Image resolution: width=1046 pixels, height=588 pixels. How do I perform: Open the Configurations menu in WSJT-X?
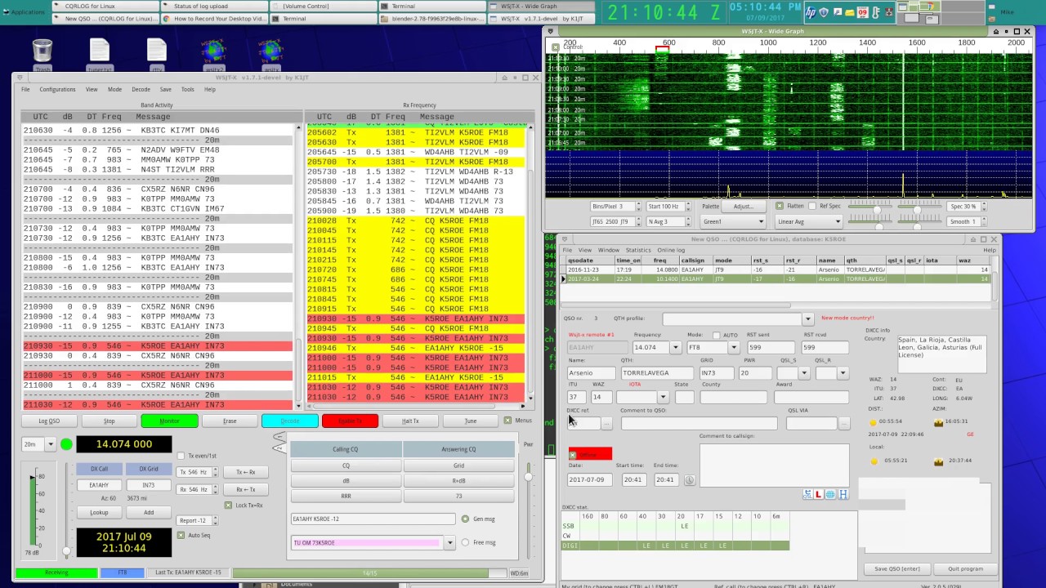click(57, 90)
